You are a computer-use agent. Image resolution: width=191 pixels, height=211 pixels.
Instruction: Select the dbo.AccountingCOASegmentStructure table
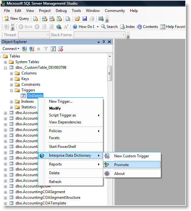(48, 197)
